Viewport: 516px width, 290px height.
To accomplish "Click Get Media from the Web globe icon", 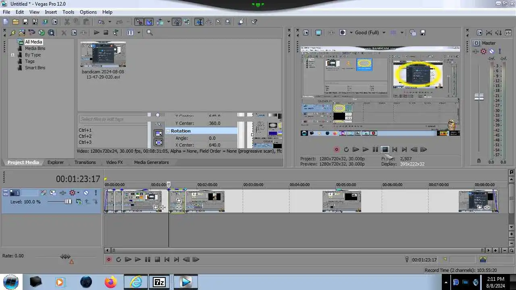I will (51, 33).
